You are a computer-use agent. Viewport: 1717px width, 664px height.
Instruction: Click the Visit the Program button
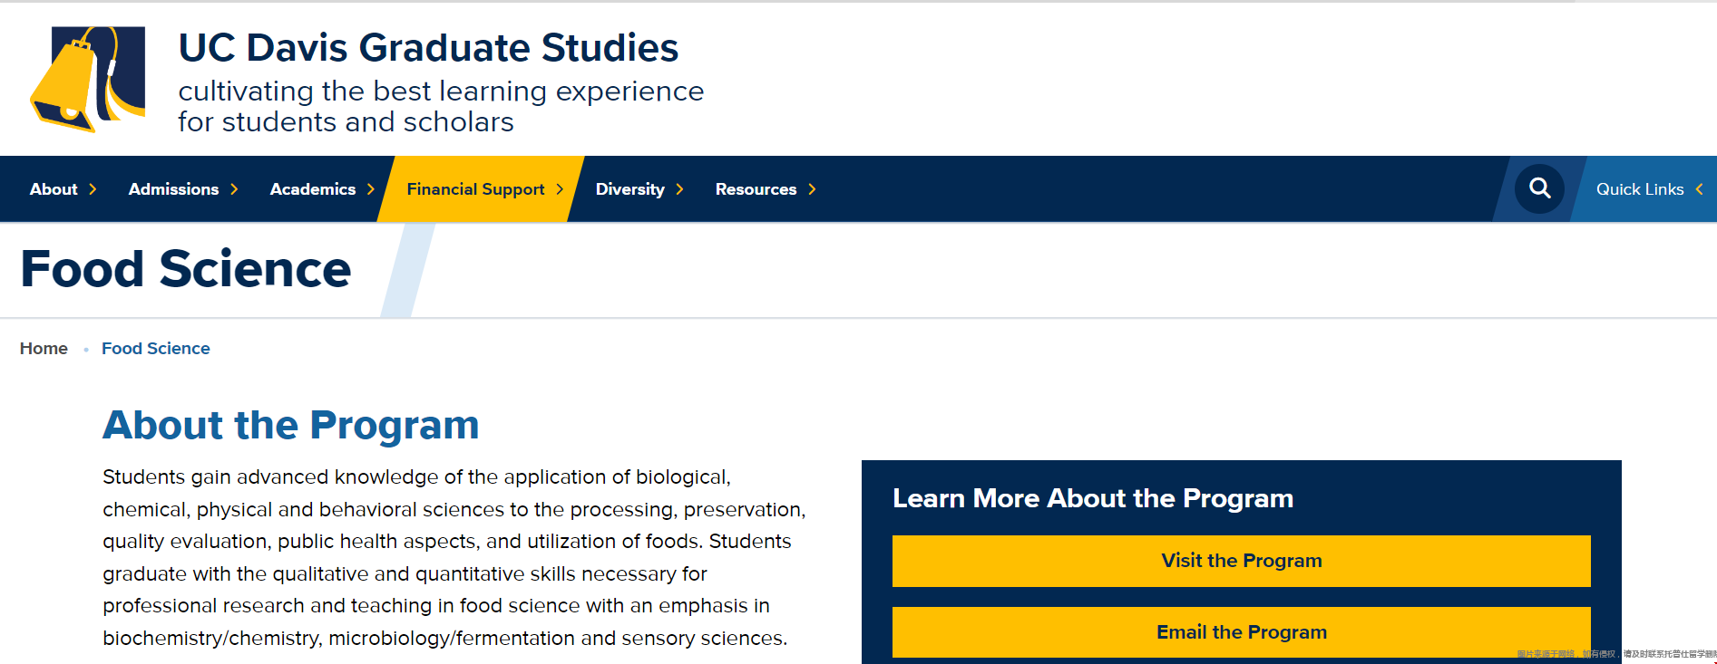[1241, 561]
